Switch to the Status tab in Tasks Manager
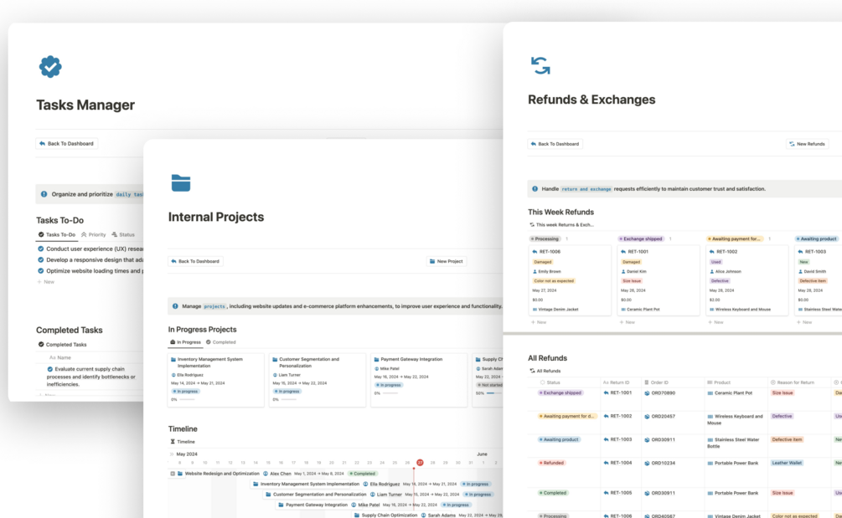This screenshot has height=518, width=842. [x=123, y=234]
